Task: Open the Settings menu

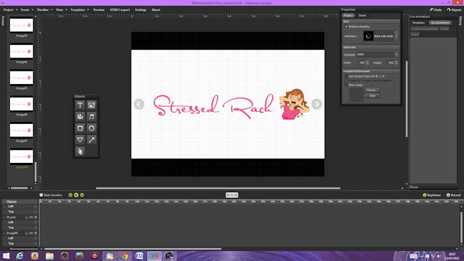Action: (x=141, y=10)
